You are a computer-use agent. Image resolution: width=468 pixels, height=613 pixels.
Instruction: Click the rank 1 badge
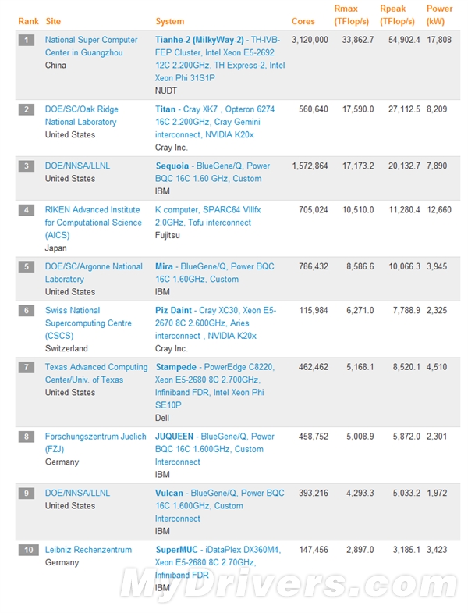click(x=27, y=40)
